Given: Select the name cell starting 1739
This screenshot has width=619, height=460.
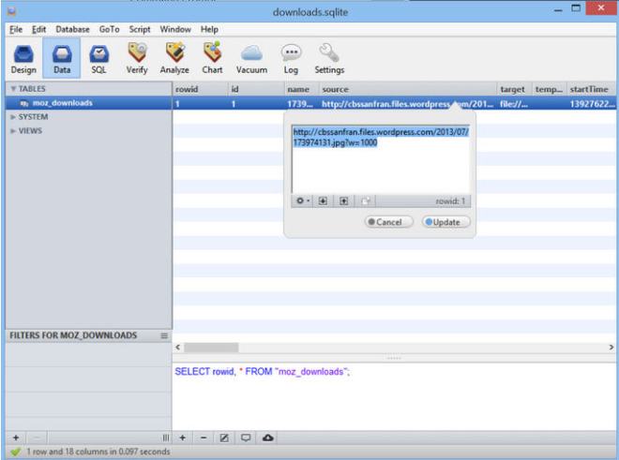Looking at the screenshot, I should click(x=302, y=104).
